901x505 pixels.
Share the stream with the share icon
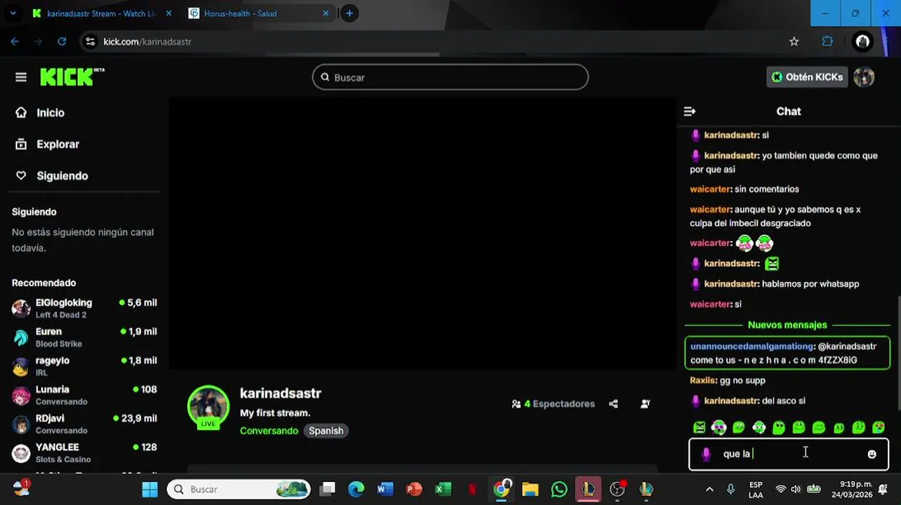coord(613,404)
